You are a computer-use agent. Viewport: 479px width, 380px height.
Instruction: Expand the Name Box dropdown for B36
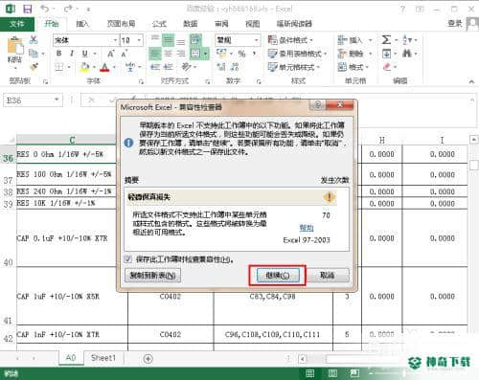click(x=57, y=100)
